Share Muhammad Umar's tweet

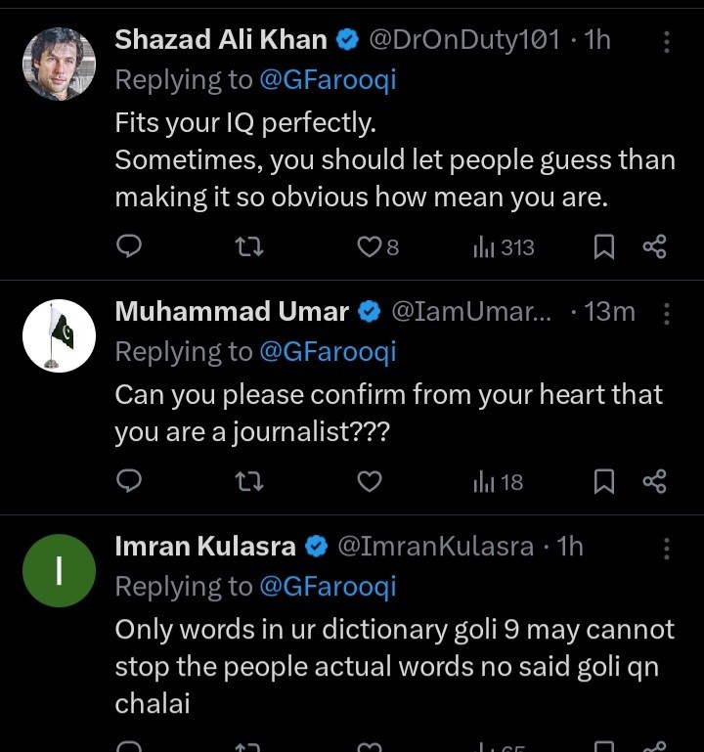(x=654, y=481)
